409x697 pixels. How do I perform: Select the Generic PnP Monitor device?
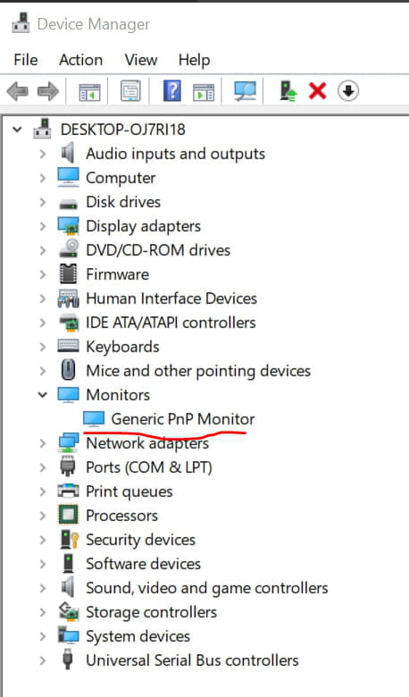pyautogui.click(x=182, y=419)
